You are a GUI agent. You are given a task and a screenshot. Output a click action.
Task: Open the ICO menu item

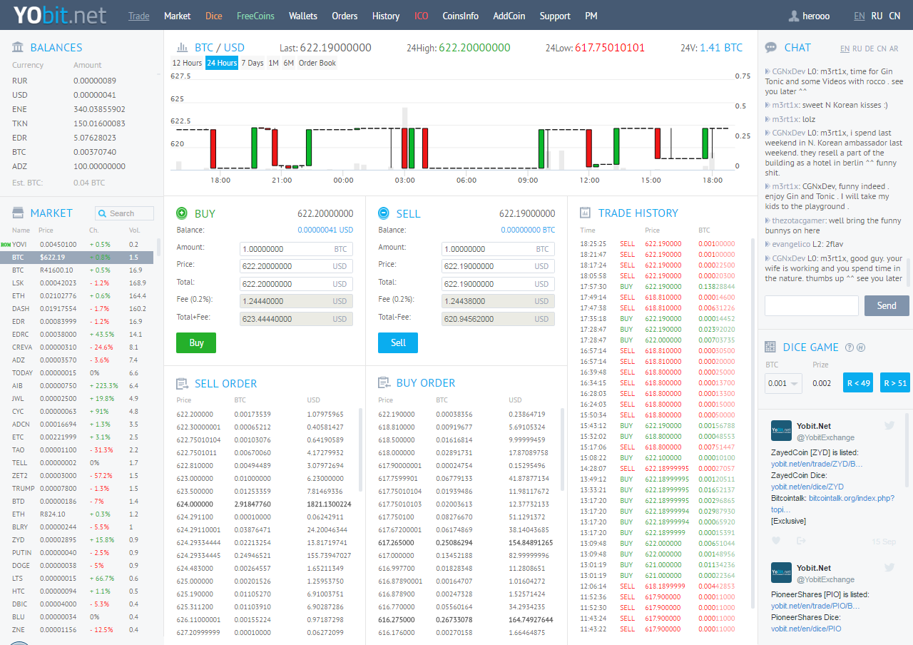click(422, 16)
